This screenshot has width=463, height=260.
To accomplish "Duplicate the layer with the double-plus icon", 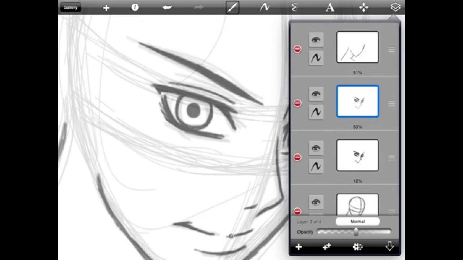I will tap(327, 247).
